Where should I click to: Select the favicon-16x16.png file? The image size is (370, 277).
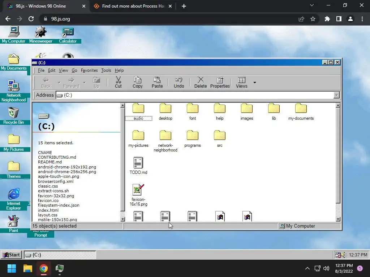pyautogui.click(x=138, y=195)
